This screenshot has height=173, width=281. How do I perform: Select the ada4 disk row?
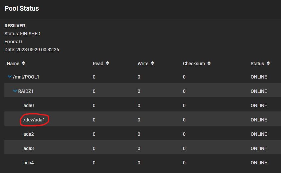[143, 163]
